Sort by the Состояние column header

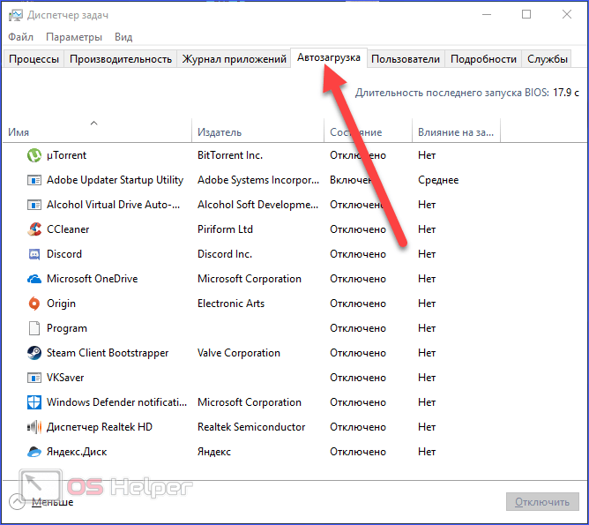pyautogui.click(x=368, y=131)
